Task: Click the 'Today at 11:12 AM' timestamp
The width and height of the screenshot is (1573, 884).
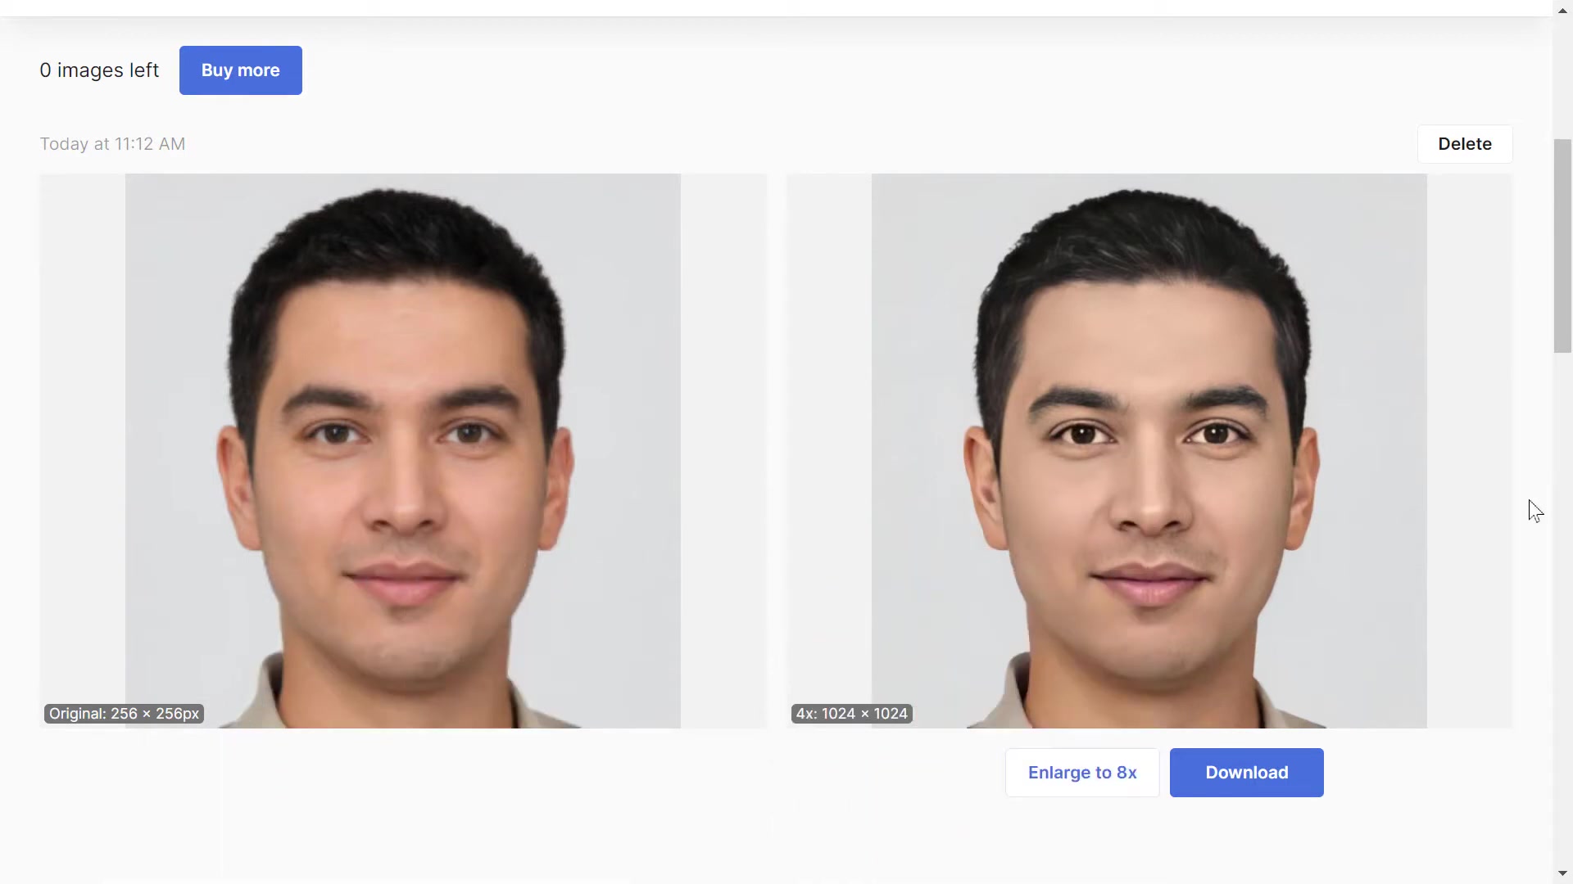Action: pos(112,144)
